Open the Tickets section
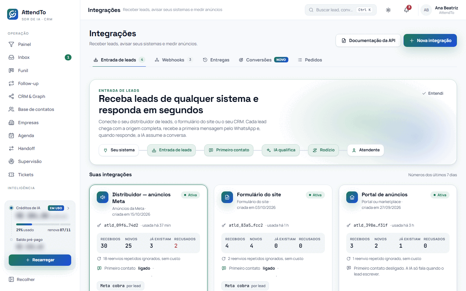 [x=40, y=175]
